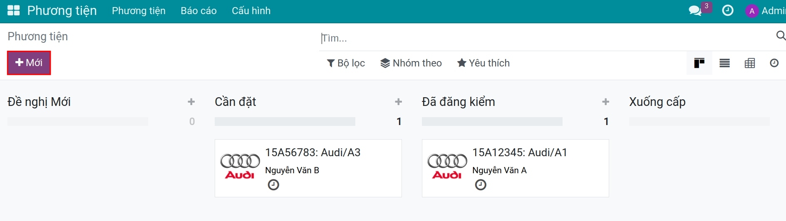Image resolution: width=786 pixels, height=221 pixels.
Task: Switch to Activity view
Action: pyautogui.click(x=774, y=63)
